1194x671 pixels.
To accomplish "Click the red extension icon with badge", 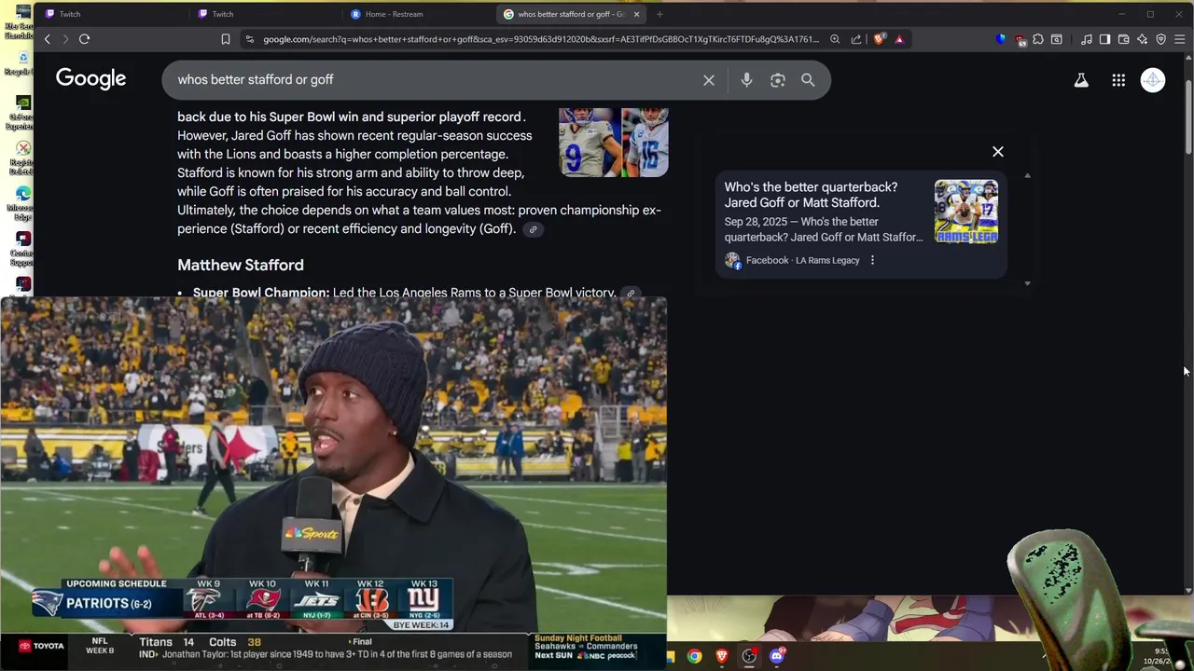I will [1020, 39].
